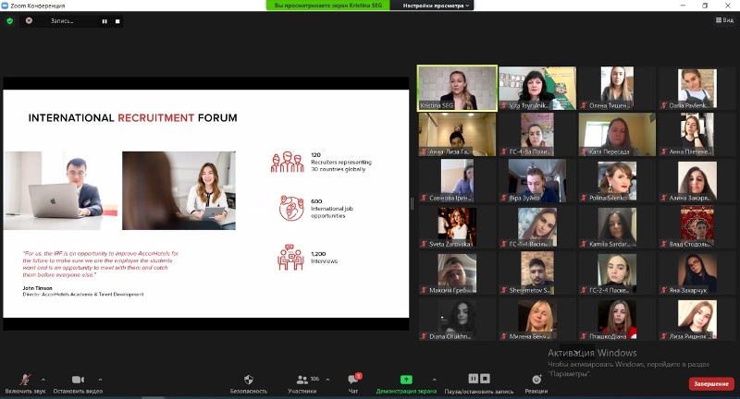The width and height of the screenshot is (740, 399).
Task: Unmute microphone with Включить звук
Action: (25, 384)
